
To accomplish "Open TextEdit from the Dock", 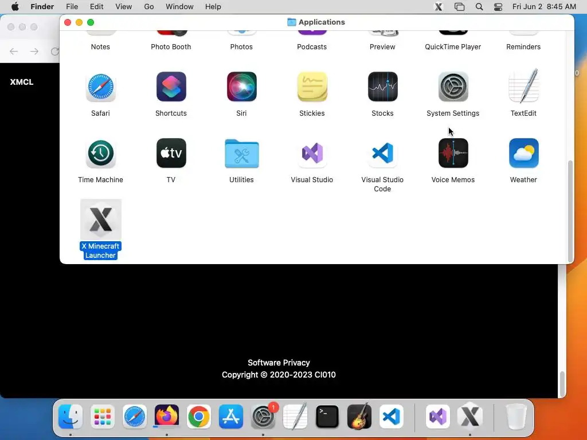I will tap(295, 417).
